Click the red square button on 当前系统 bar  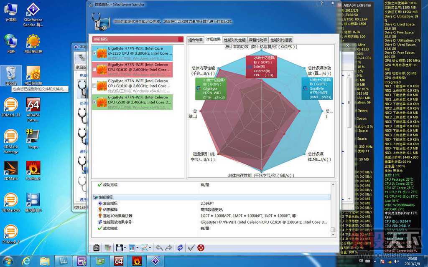(181, 39)
